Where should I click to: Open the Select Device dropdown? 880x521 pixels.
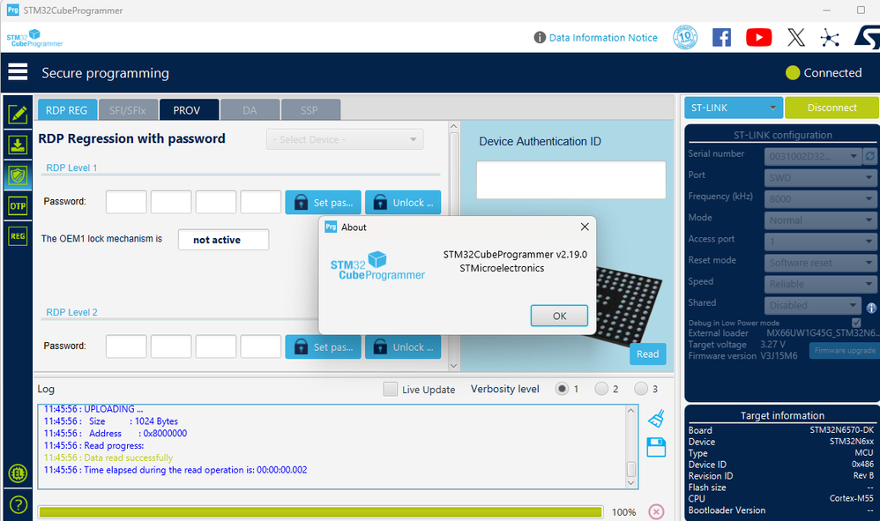click(x=345, y=139)
